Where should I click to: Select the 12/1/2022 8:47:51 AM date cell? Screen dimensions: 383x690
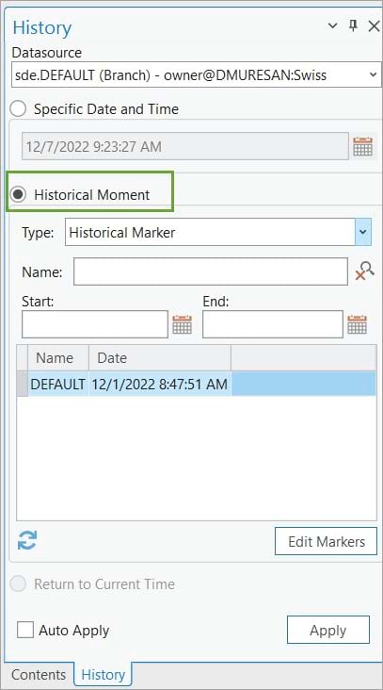pos(160,384)
